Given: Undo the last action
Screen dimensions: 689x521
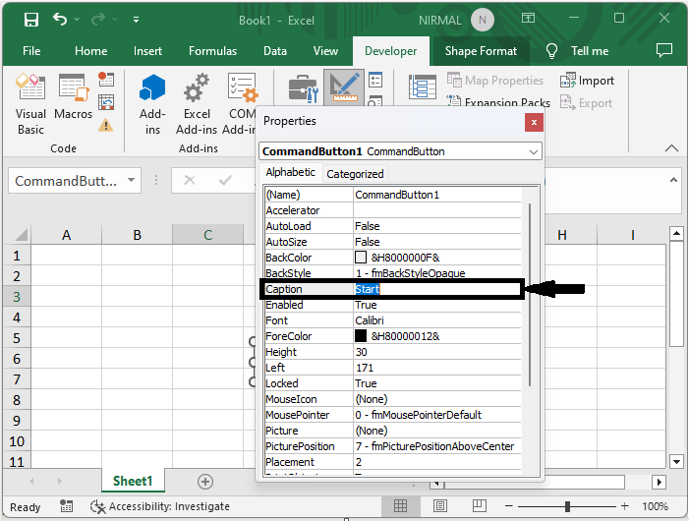Looking at the screenshot, I should [x=60, y=20].
